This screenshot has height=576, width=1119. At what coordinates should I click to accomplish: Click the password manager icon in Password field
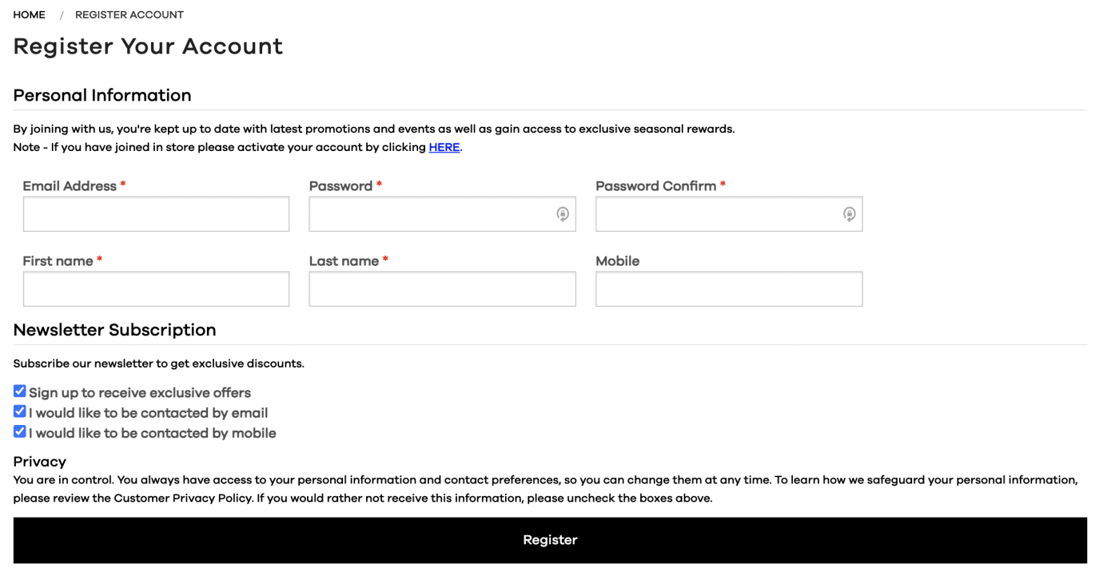[563, 214]
